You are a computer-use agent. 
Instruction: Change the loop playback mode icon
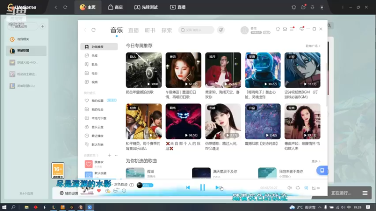pyautogui.click(x=298, y=188)
